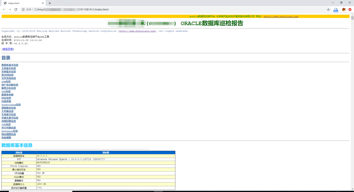Open the brown extension icon in toolbar
Screen dimensions: 354x192
[x=344, y=9]
